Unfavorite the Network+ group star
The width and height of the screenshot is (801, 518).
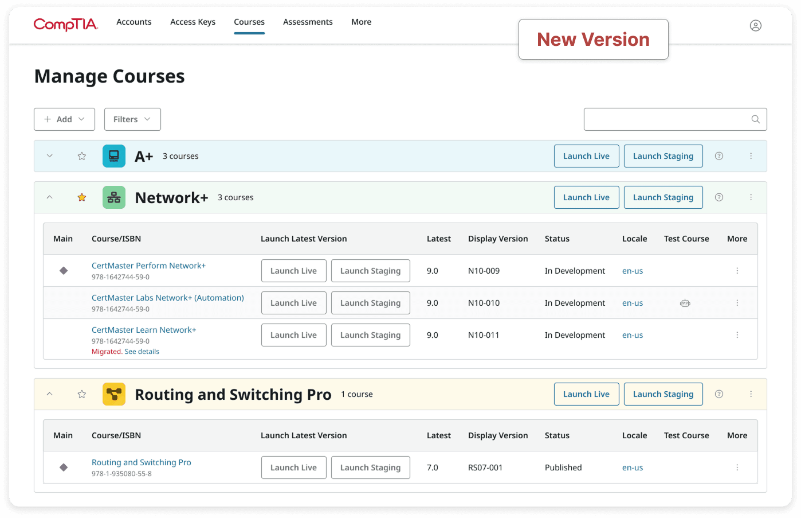[82, 197]
